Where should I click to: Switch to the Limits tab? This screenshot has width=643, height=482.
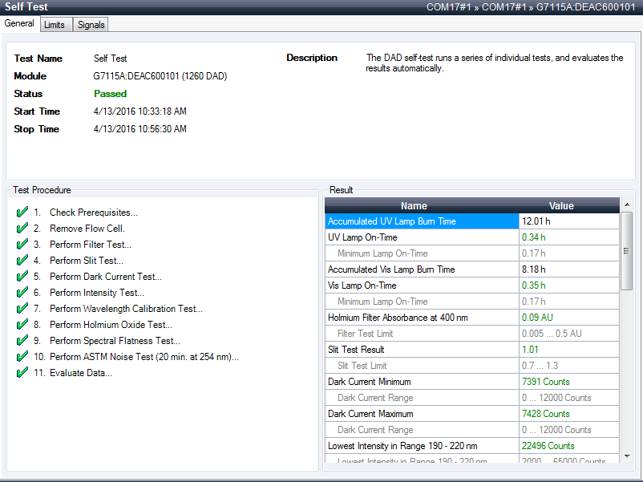tap(55, 25)
